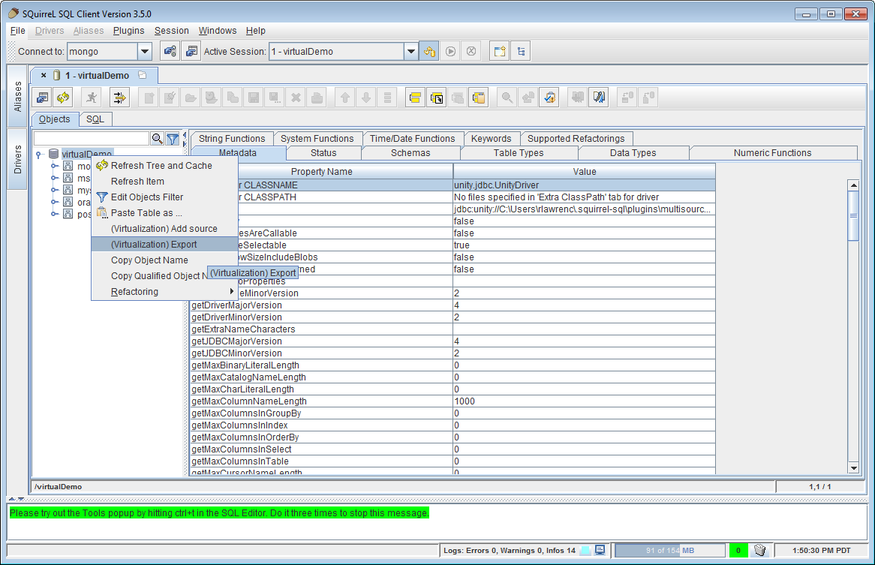This screenshot has height=565, width=875.
Task: Click the memory usage progress bar
Action: pos(670,550)
